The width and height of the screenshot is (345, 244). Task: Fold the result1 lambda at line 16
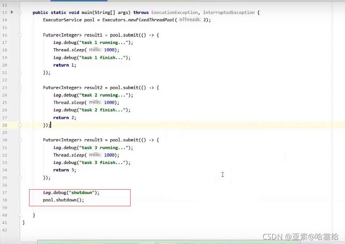(20, 35)
